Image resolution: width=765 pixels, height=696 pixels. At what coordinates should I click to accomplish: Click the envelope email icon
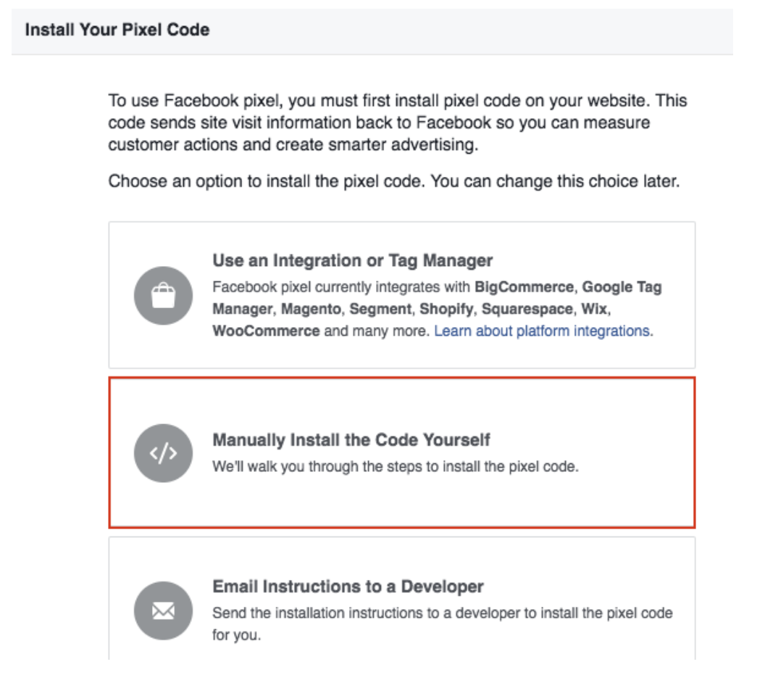(163, 611)
